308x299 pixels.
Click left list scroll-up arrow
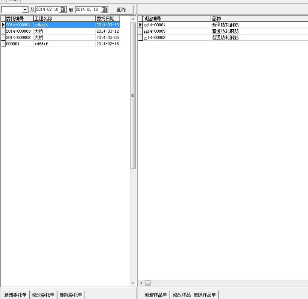(x=133, y=19)
